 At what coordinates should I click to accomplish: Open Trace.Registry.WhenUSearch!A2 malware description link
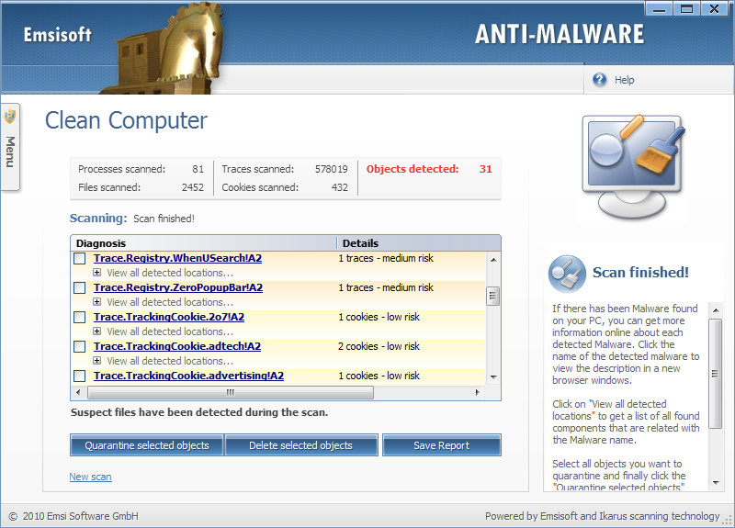(x=177, y=258)
